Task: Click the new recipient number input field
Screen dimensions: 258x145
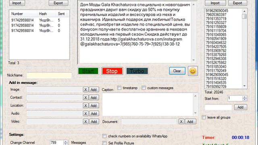Action: click(218, 107)
